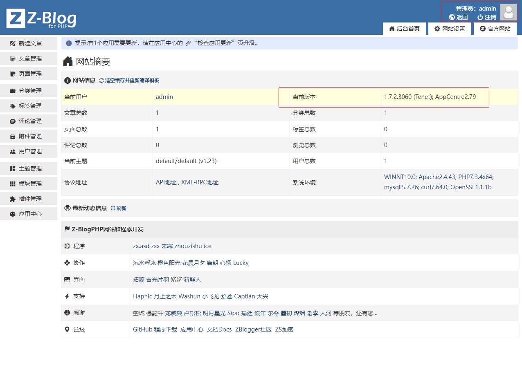
Task: Open 应用中心 link in 链接 row
Action: 192,329
